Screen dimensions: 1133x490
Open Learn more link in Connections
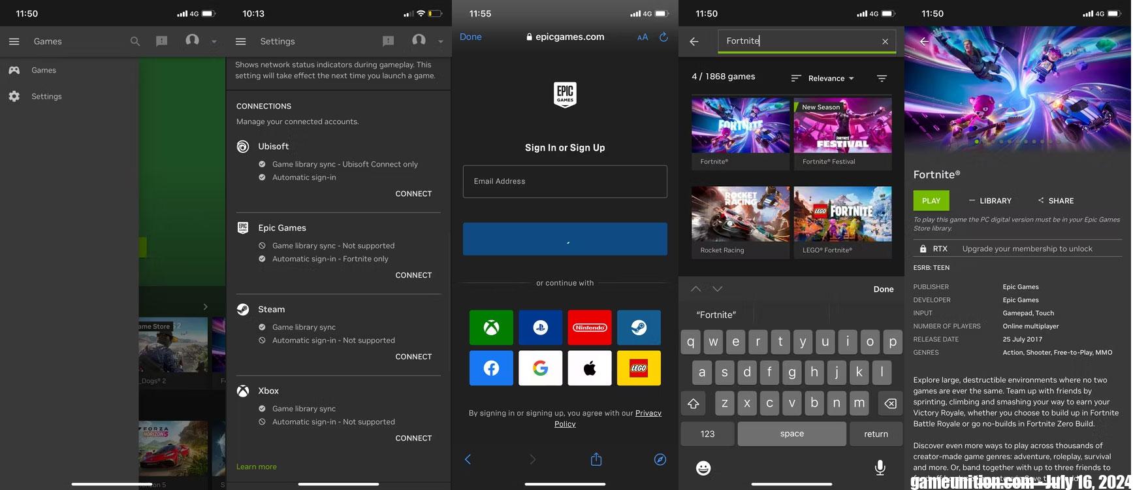click(x=256, y=466)
